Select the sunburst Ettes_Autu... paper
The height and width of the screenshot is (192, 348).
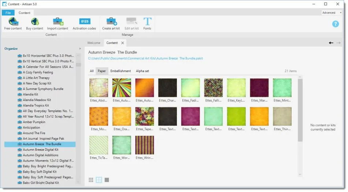122,88
